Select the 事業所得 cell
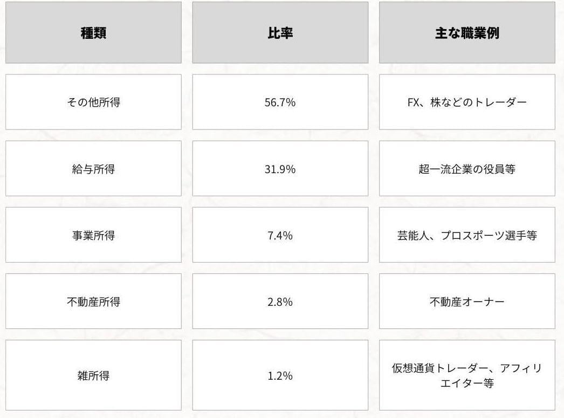564x418 pixels. click(x=93, y=235)
